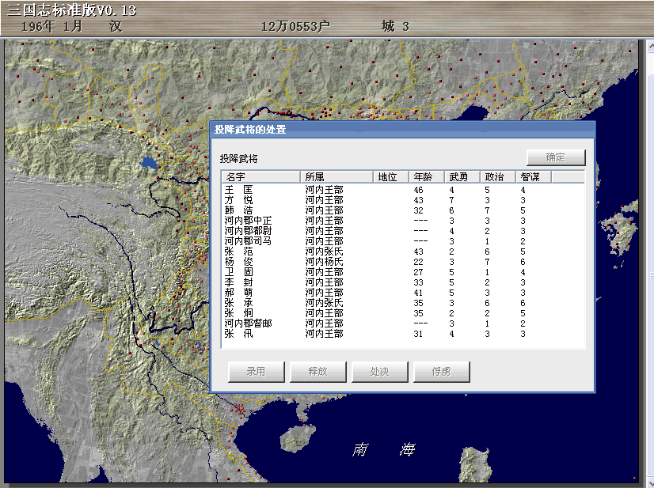
Task: Select 郝萌 in the generals list
Action: click(x=238, y=293)
